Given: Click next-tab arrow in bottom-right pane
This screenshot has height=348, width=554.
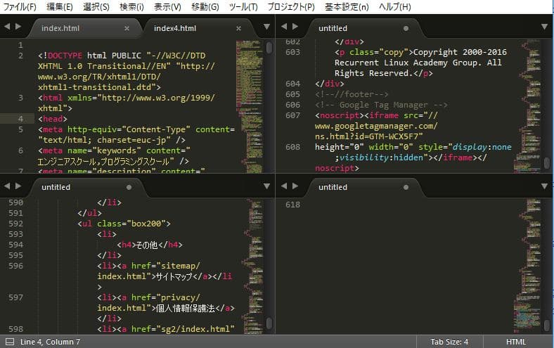Looking at the screenshot, I should pos(294,188).
